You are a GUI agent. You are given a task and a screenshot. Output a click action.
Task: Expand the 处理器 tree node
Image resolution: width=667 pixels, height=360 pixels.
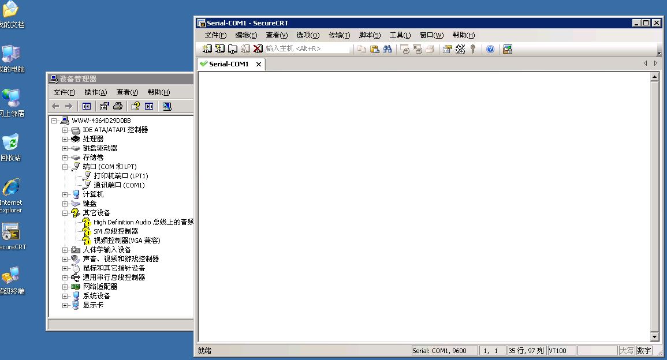65,139
